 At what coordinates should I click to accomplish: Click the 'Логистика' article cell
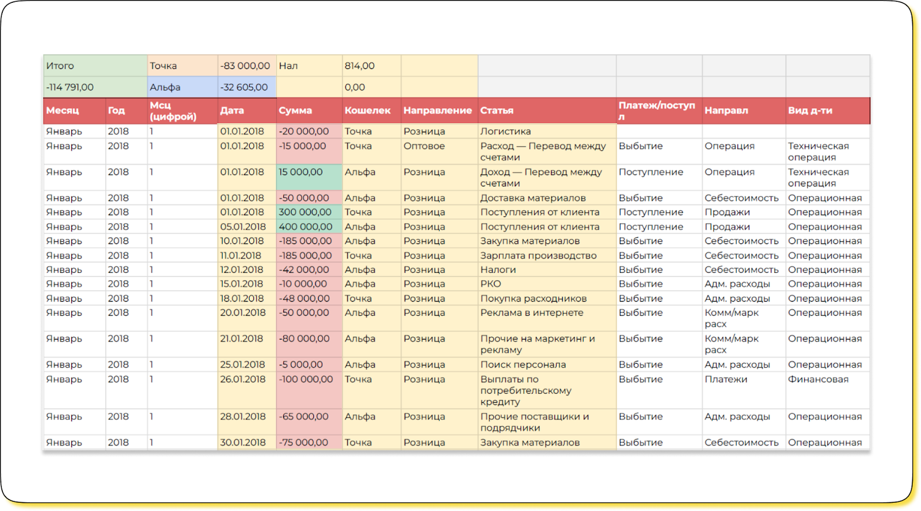point(505,131)
